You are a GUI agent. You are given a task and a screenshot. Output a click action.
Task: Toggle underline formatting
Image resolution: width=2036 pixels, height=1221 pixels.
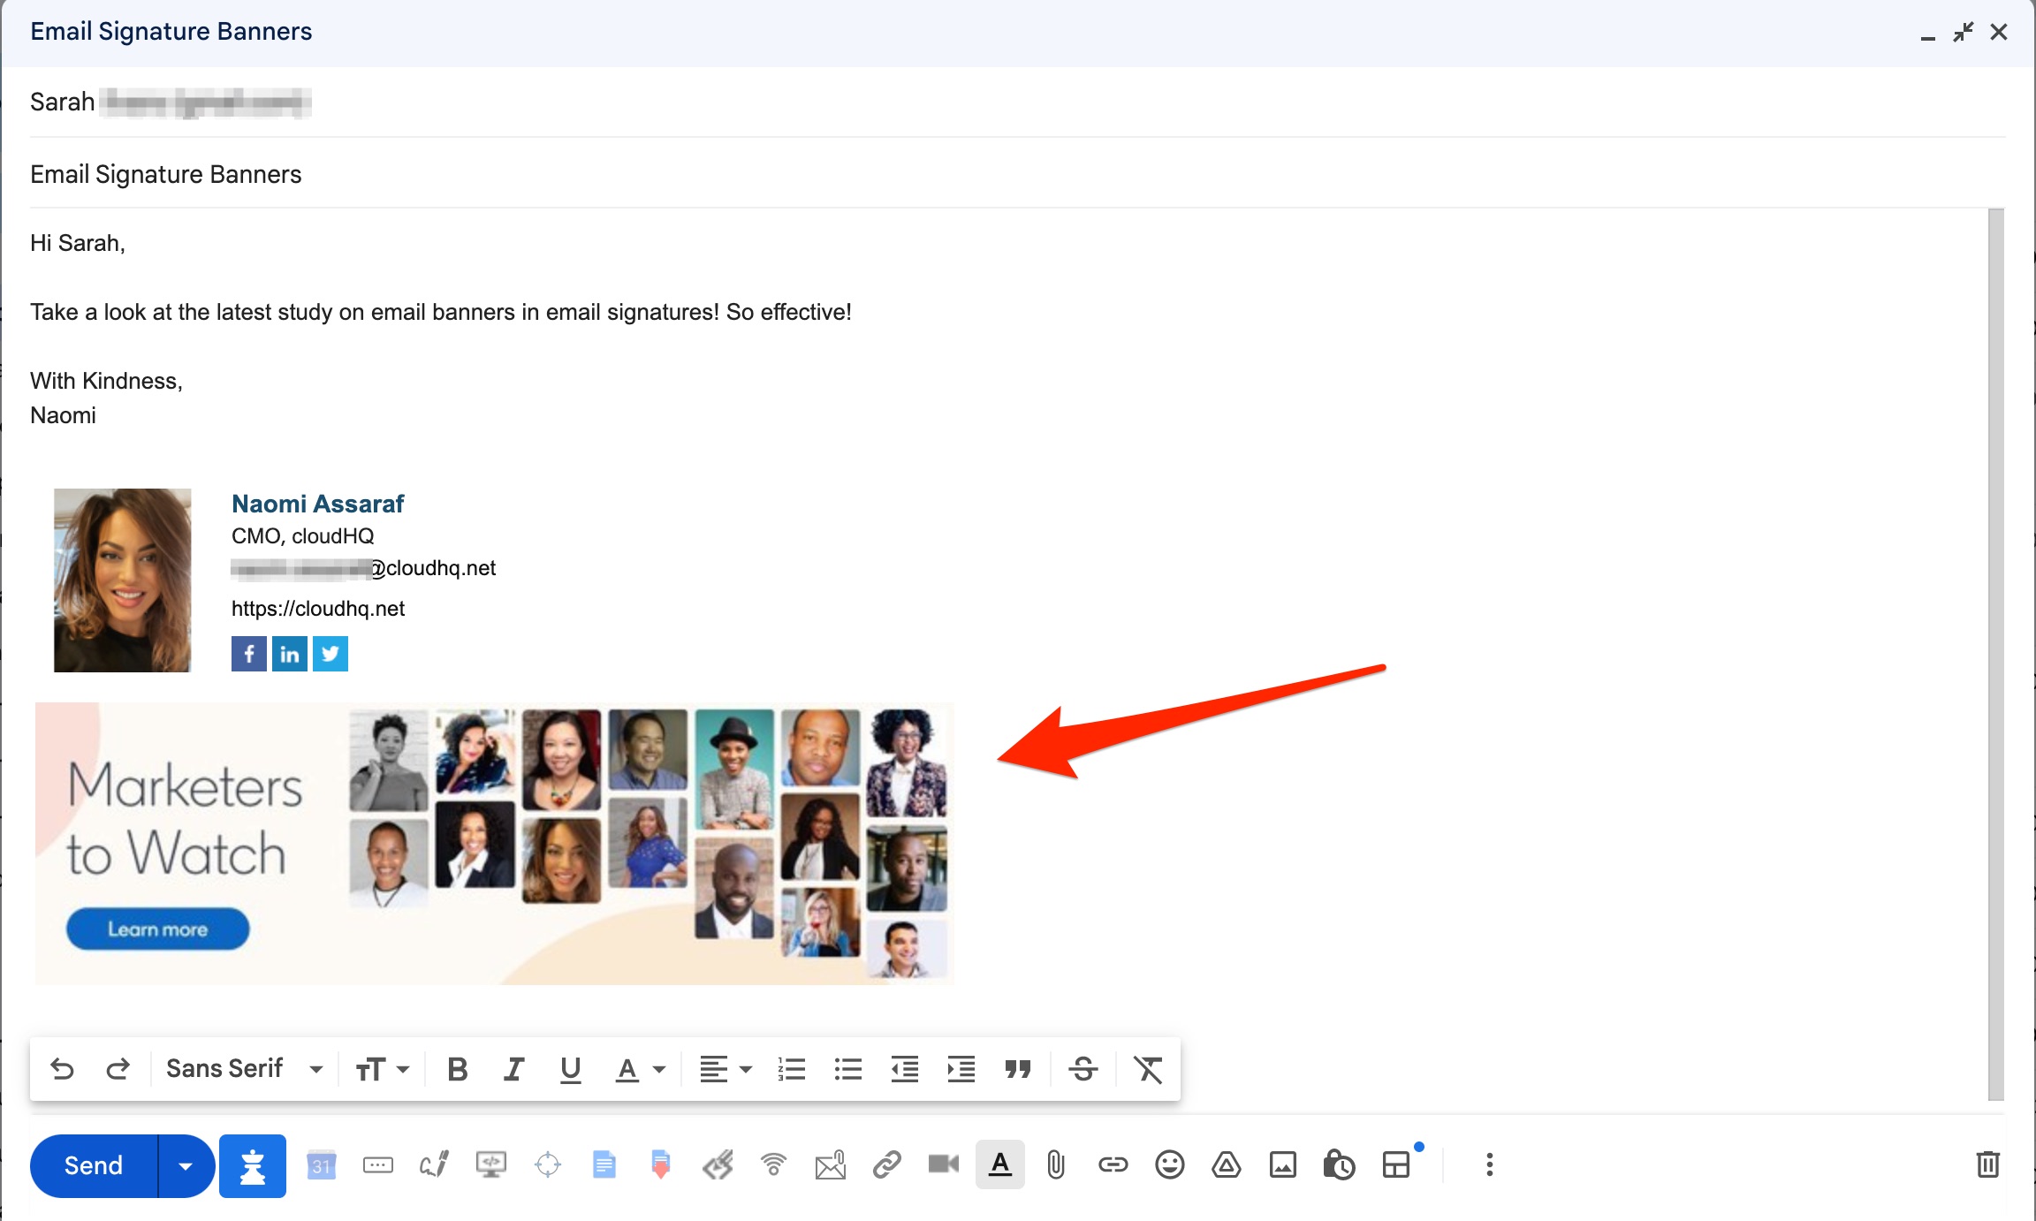coord(570,1068)
